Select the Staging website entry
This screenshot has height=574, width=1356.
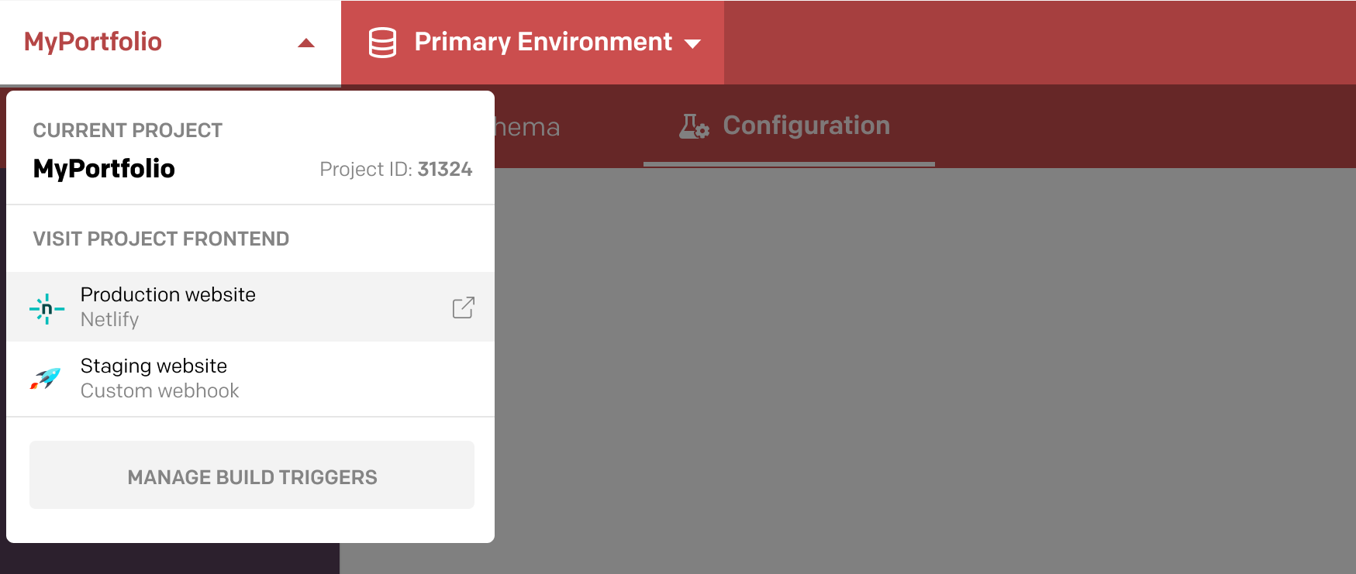[154, 365]
